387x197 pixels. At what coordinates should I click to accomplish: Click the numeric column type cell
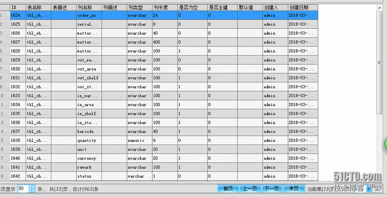tap(139, 140)
